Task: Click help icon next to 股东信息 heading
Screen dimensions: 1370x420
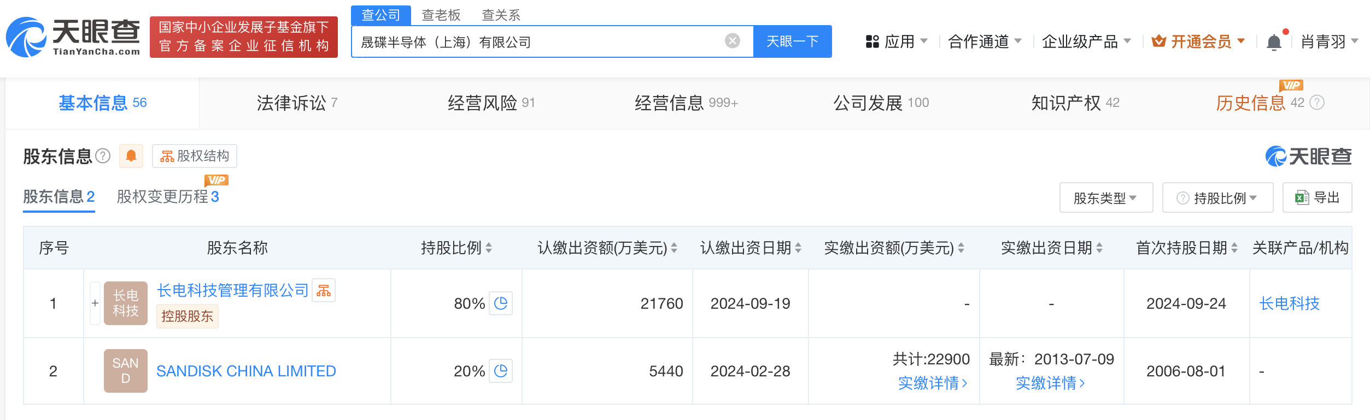Action: point(103,156)
